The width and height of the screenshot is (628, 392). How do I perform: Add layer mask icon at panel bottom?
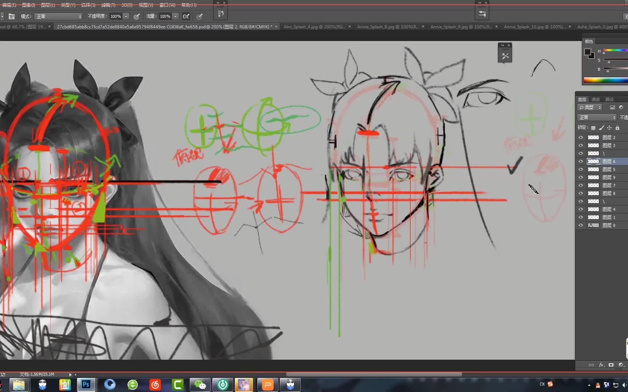pyautogui.click(x=611, y=365)
